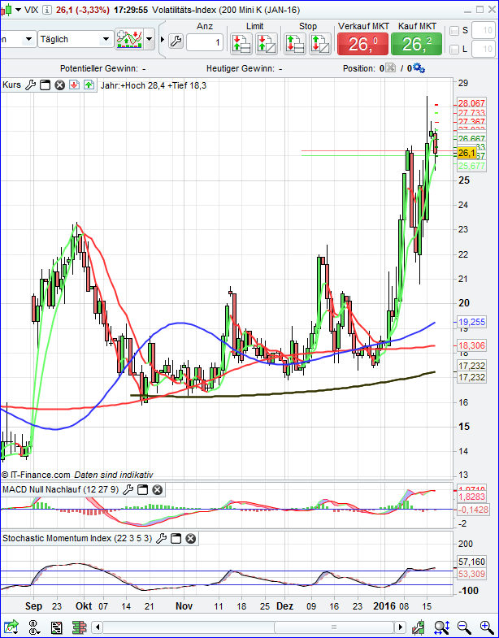This screenshot has height=638, width=499.
Task: Click scrollbar right arrow
Action: click(401, 627)
